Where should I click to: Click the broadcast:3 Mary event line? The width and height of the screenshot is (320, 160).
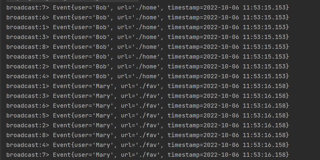click(147, 96)
